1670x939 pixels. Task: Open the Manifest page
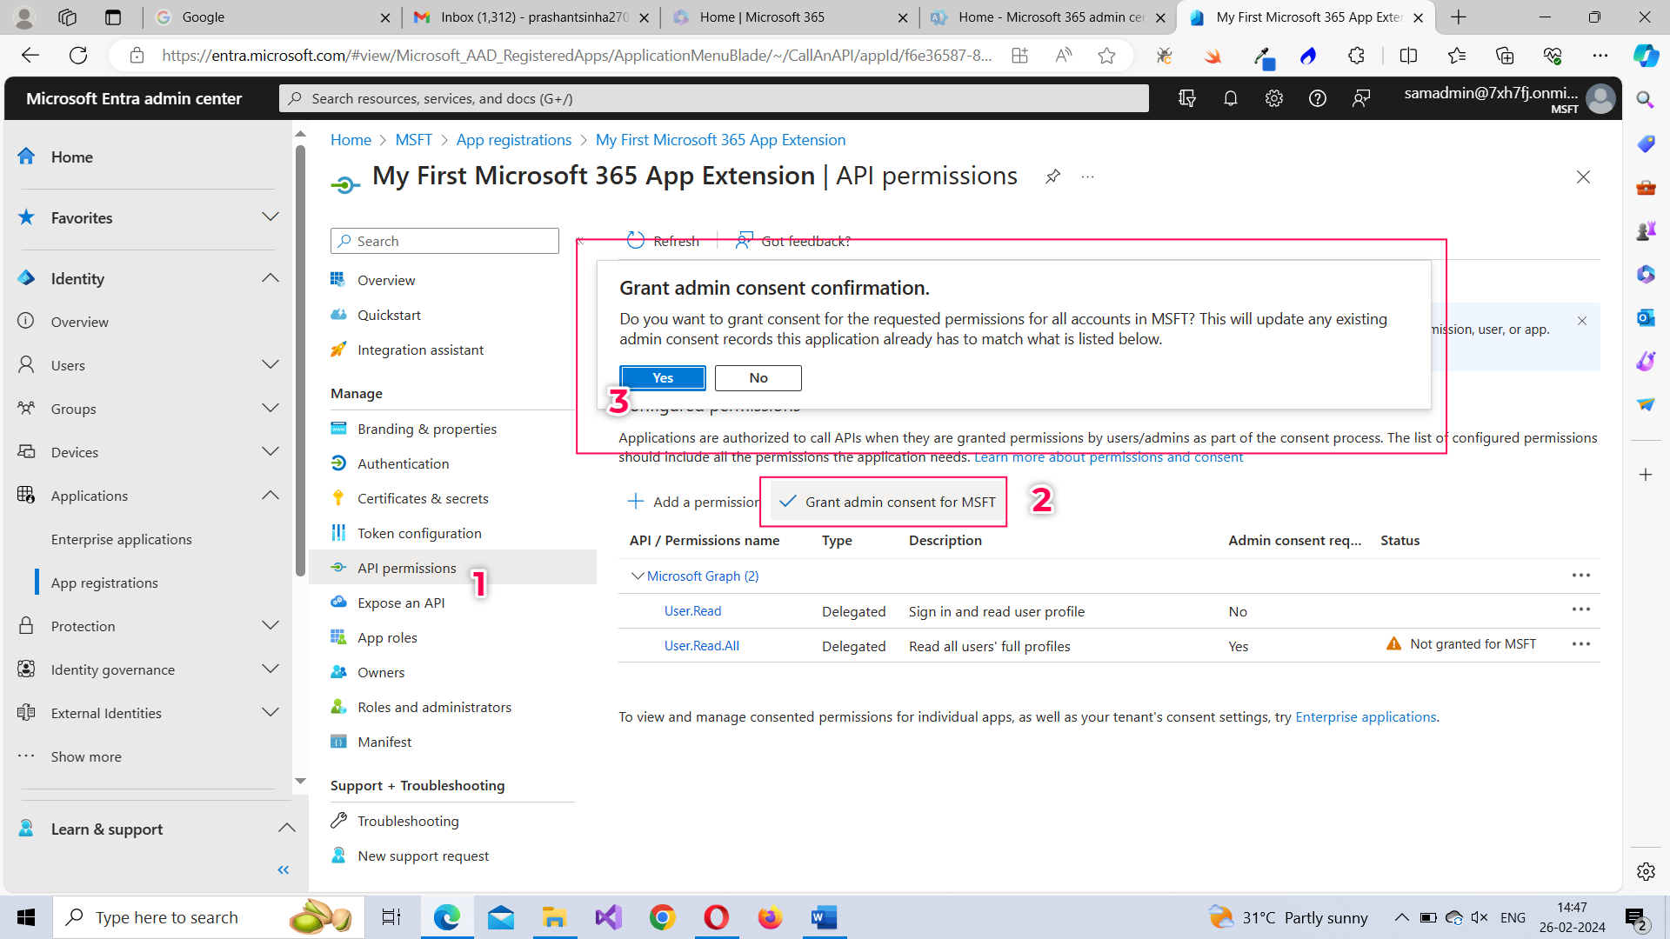384,742
